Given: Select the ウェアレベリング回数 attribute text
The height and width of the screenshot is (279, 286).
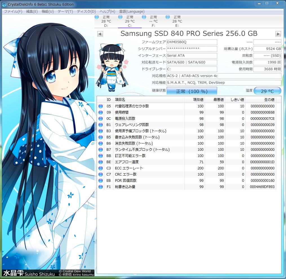Looking at the screenshot, I should point(132,125).
